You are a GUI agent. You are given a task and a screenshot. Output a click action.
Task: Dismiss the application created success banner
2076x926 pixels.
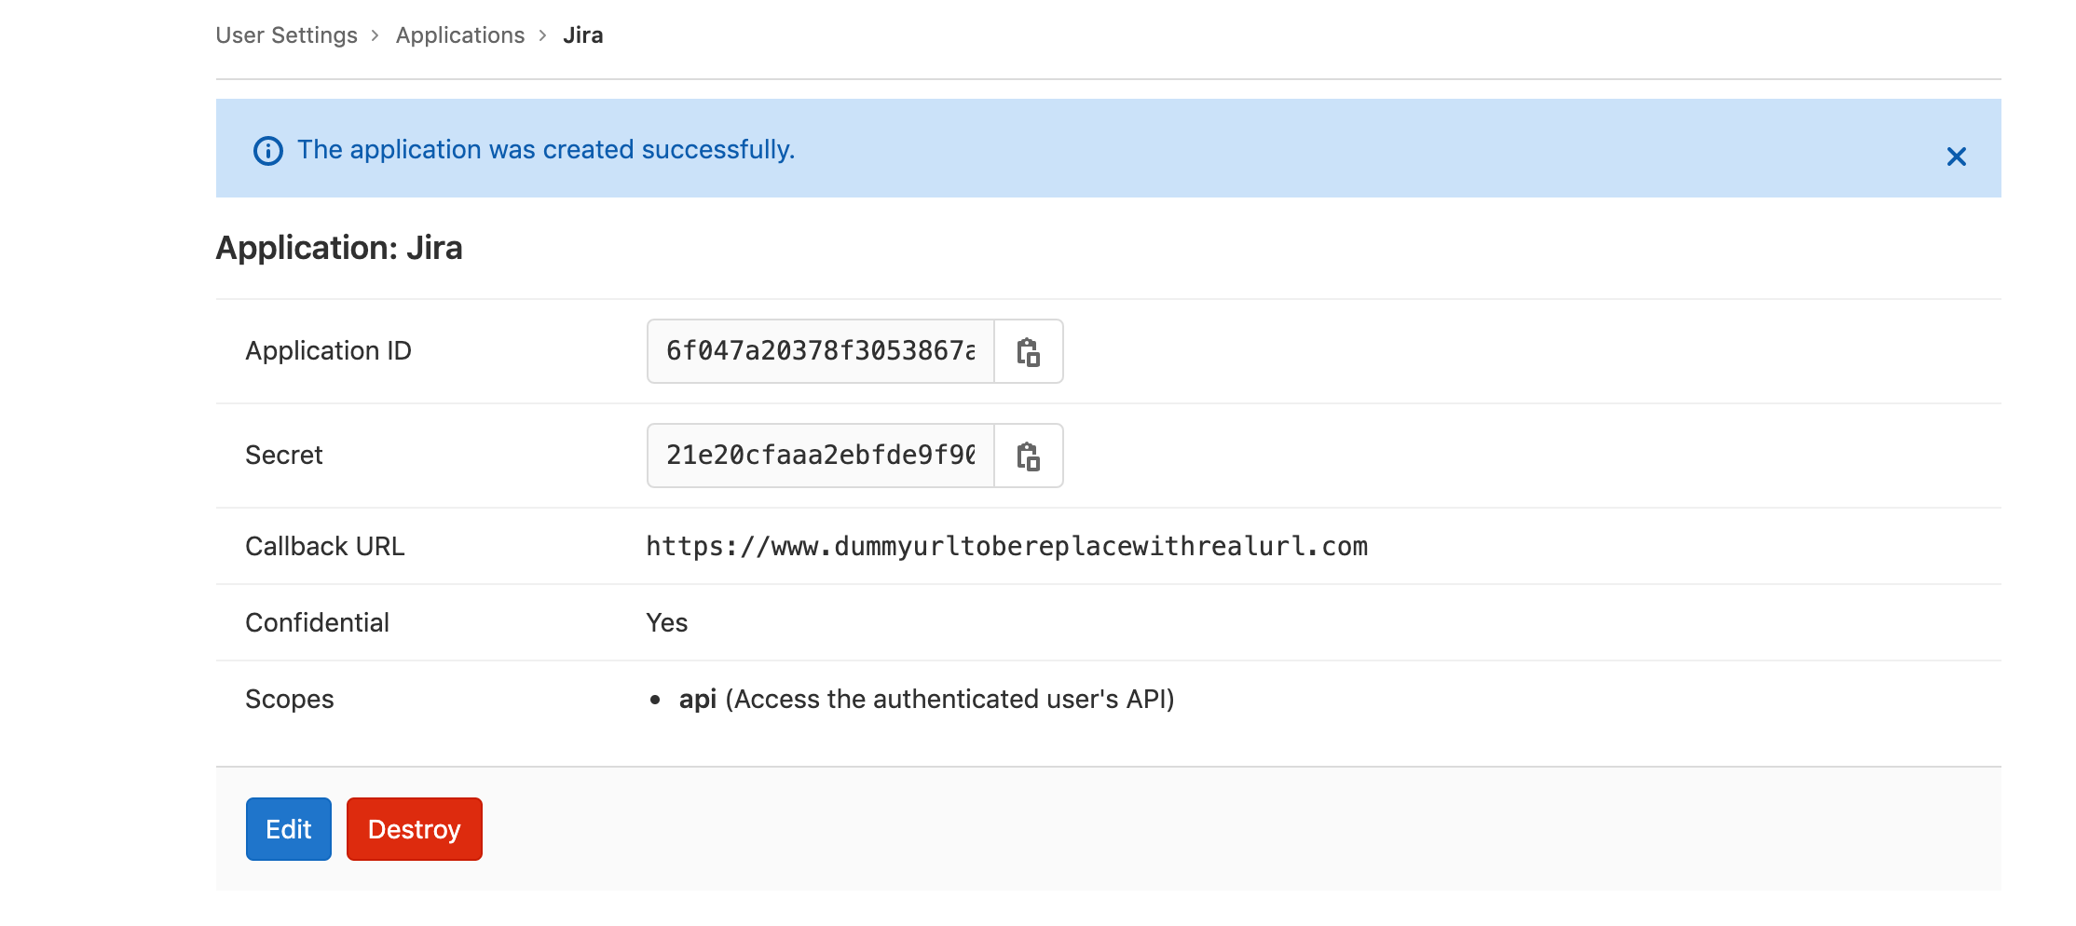pos(1956,157)
